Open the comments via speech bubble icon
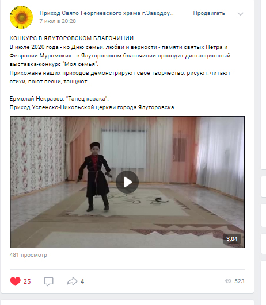The image size is (266, 305). (48, 281)
